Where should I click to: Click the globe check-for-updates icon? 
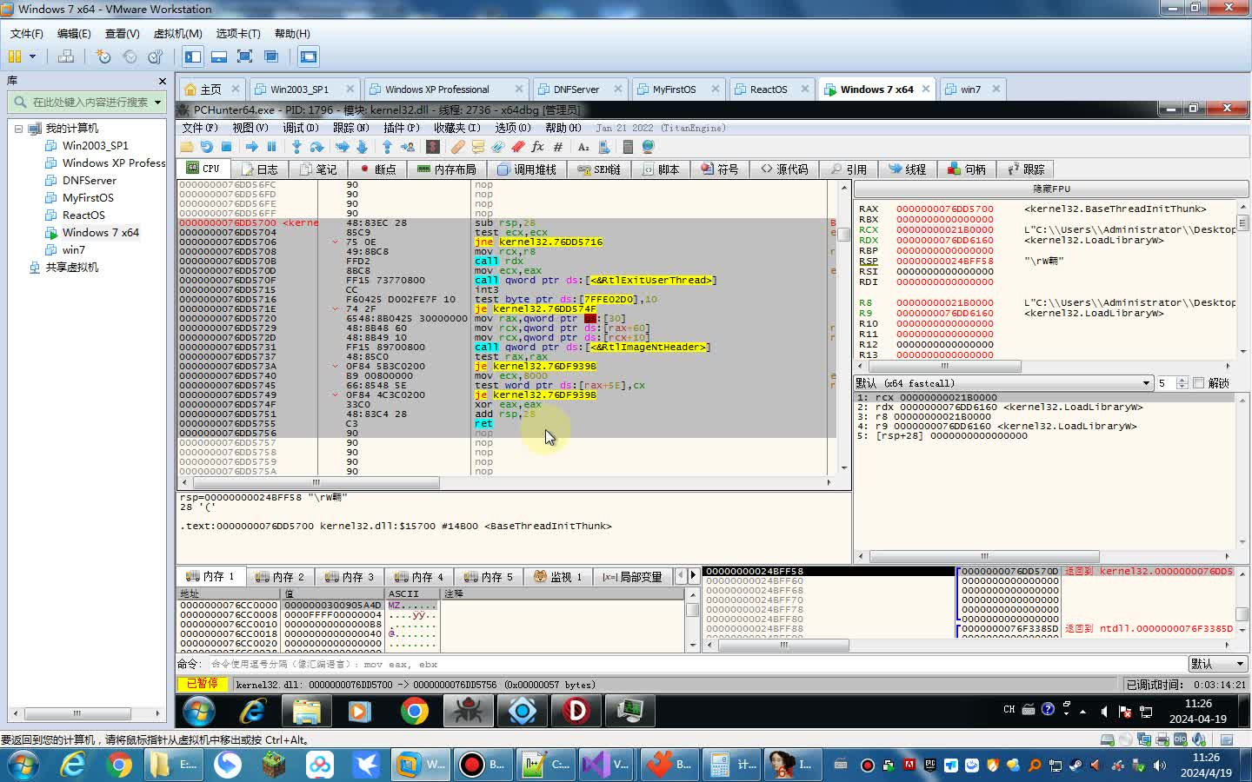point(648,147)
